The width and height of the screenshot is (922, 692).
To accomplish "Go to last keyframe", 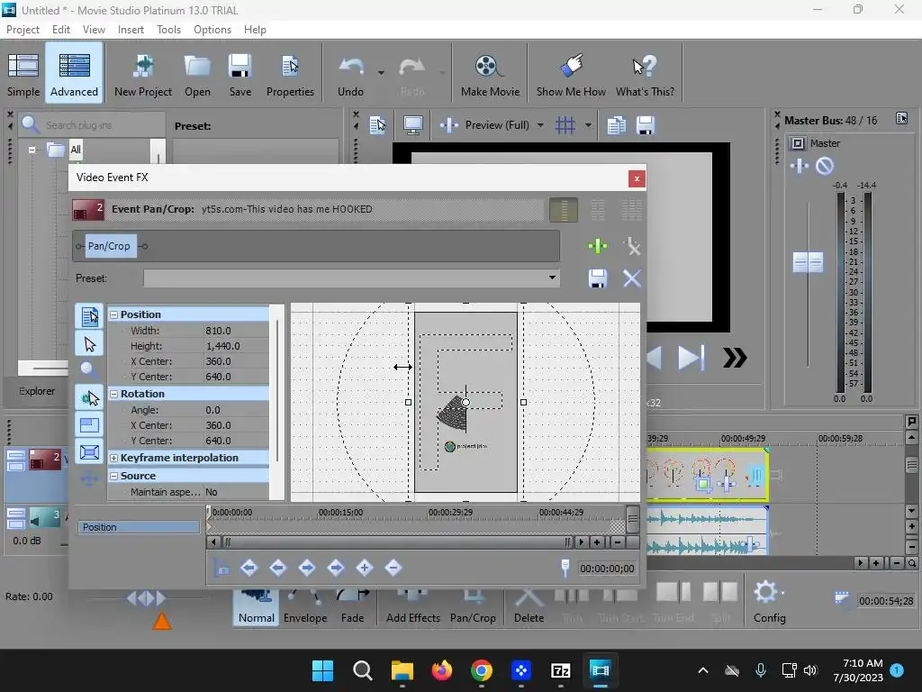I will (335, 568).
